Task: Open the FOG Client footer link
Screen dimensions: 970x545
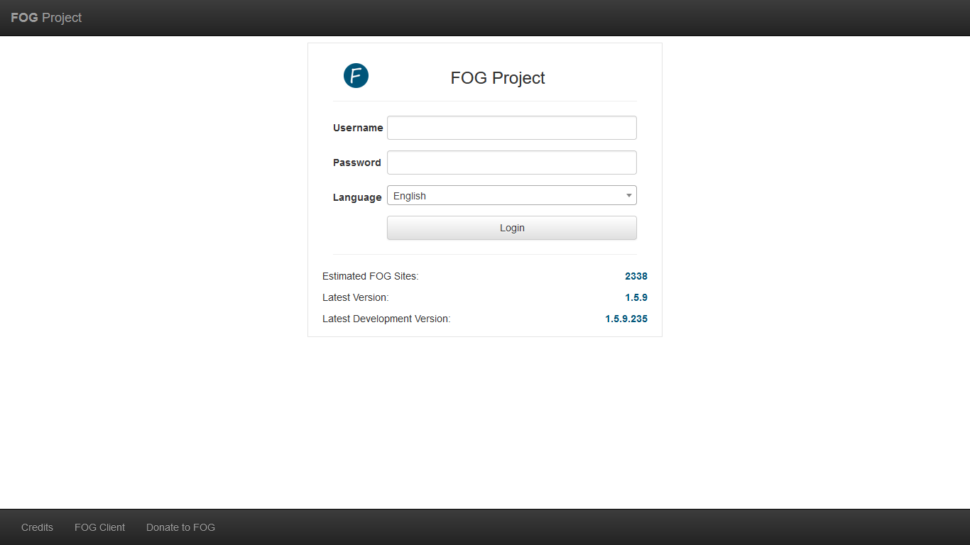Action: click(99, 527)
